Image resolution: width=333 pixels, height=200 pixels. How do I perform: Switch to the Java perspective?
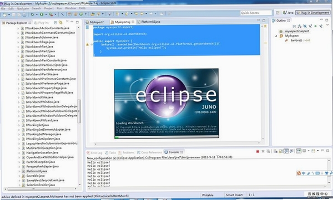288,13
